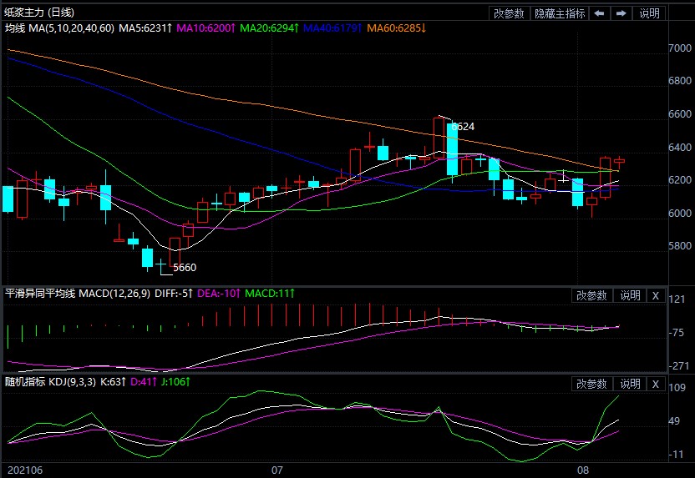
Task: Open 说明 in the KDJ panel
Action: pyautogui.click(x=630, y=384)
